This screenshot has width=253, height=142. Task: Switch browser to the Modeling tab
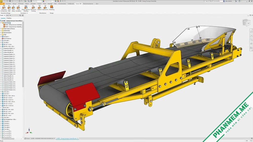point(9,18)
